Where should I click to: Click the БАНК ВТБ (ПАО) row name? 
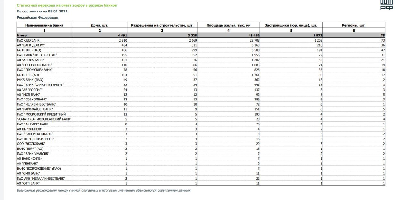point(29,50)
